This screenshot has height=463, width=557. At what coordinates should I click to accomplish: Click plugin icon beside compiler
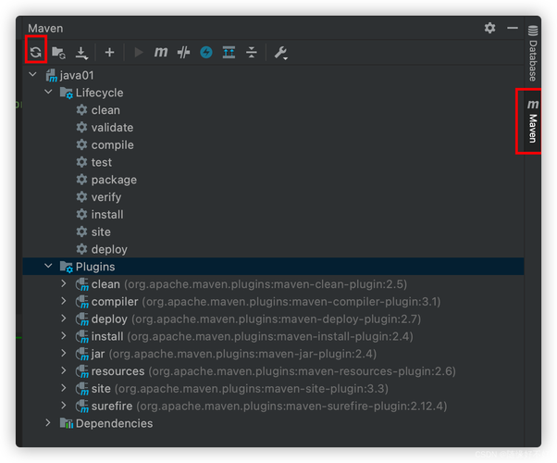click(82, 302)
